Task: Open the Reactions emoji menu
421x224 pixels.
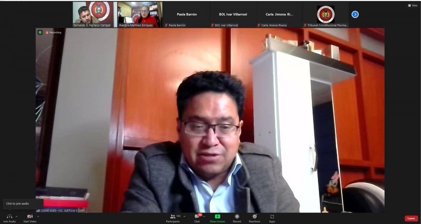Action: (254, 216)
